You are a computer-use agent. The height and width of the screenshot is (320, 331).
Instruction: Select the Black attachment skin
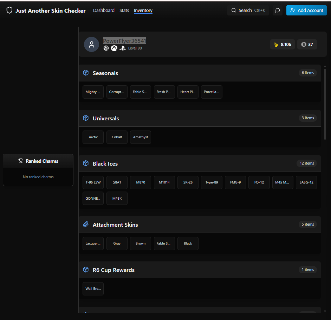(x=188, y=244)
